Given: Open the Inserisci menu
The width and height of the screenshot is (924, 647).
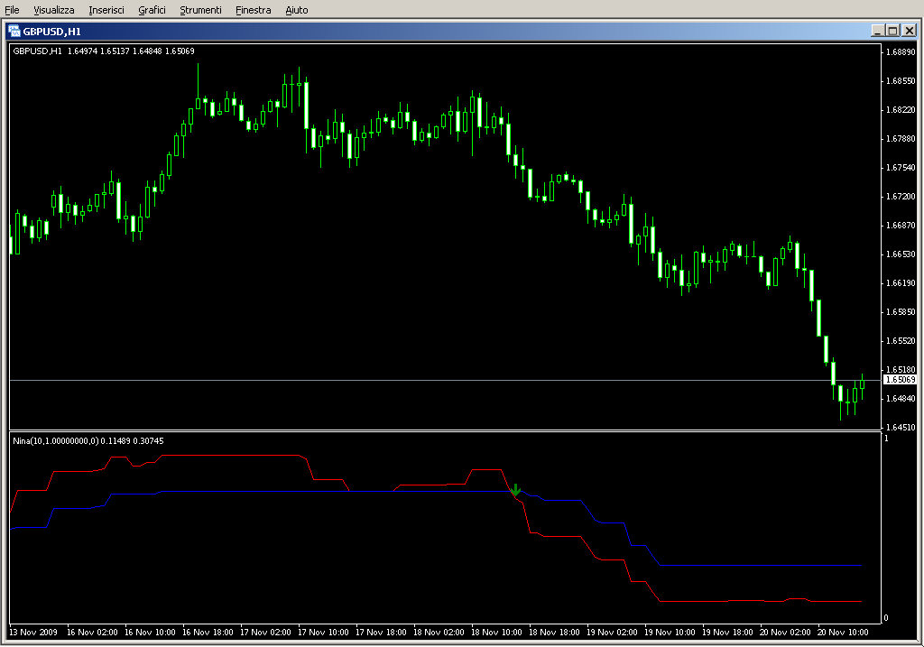Looking at the screenshot, I should point(106,10).
